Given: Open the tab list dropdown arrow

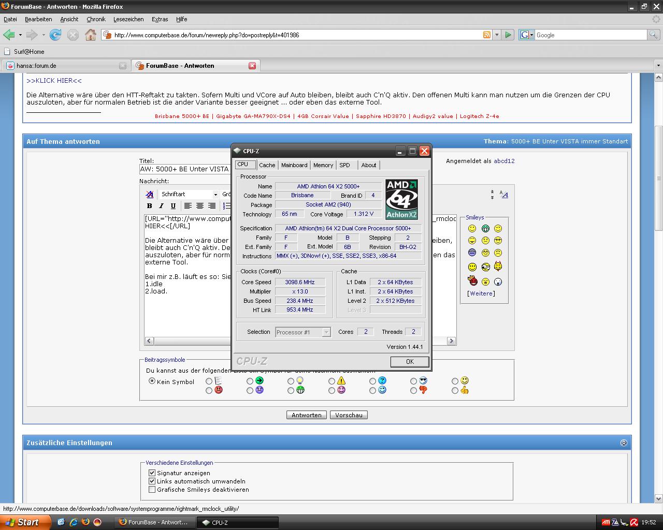Looking at the screenshot, I should click(x=658, y=66).
